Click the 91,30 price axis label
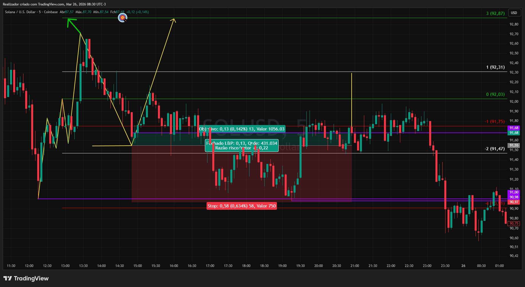Image resolution: width=525 pixels, height=287 pixels. click(x=514, y=169)
